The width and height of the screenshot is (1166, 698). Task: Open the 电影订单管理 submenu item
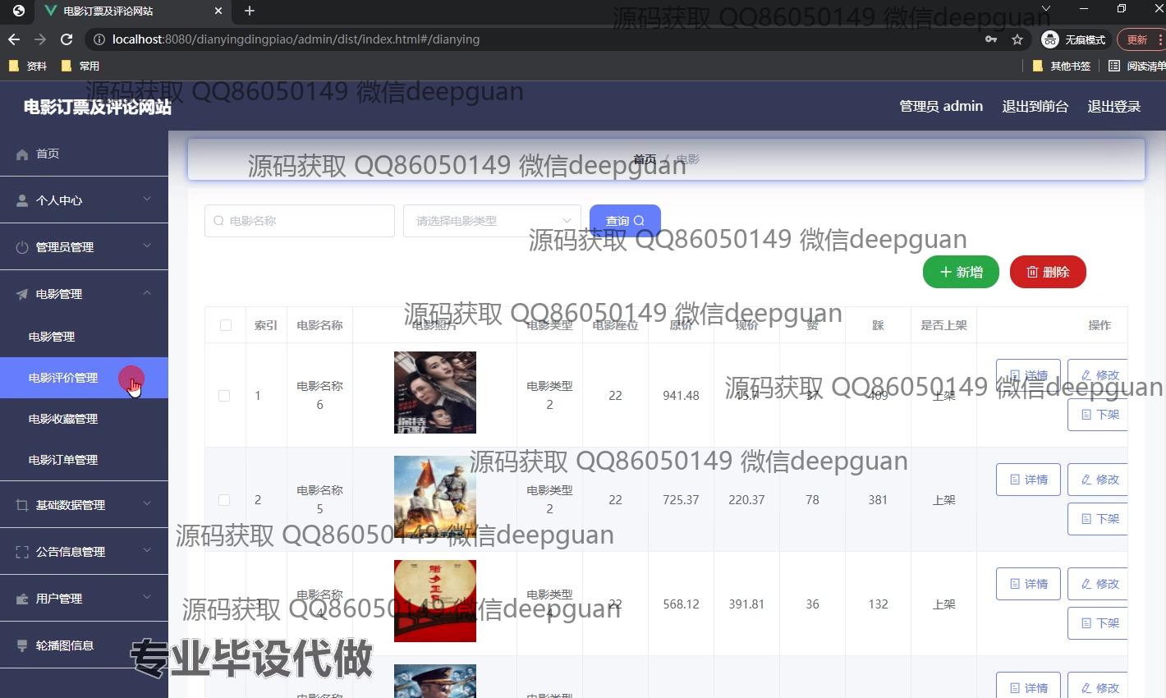(x=84, y=460)
